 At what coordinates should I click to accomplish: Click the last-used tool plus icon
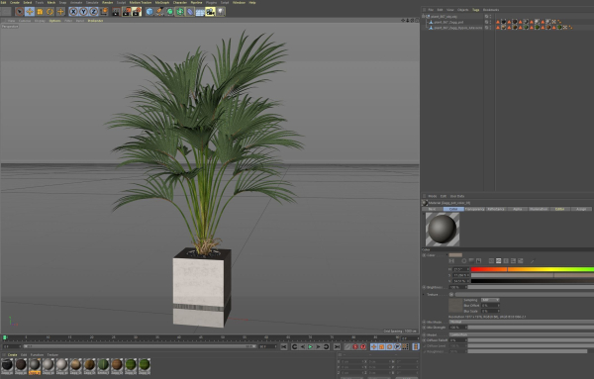(x=60, y=12)
